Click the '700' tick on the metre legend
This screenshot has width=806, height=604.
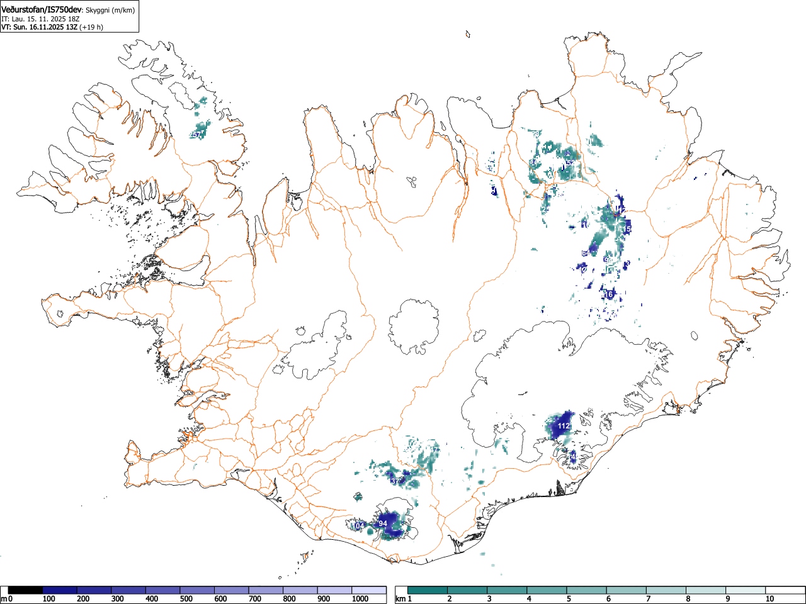(254, 599)
